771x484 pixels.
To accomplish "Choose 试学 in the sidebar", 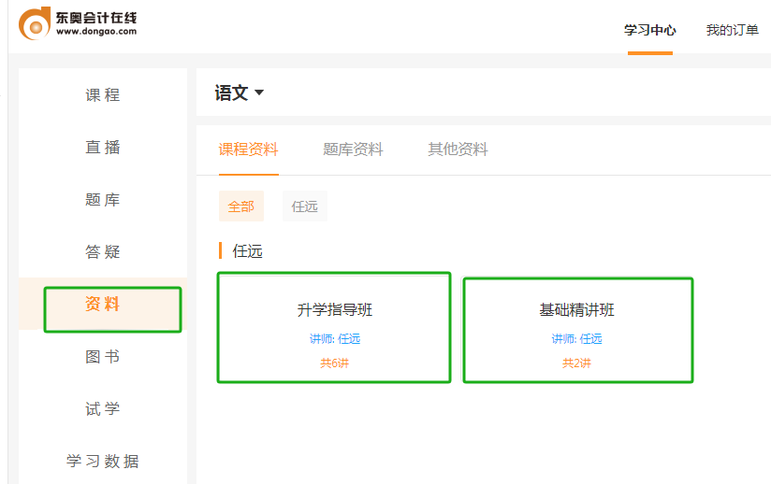I will coord(103,409).
